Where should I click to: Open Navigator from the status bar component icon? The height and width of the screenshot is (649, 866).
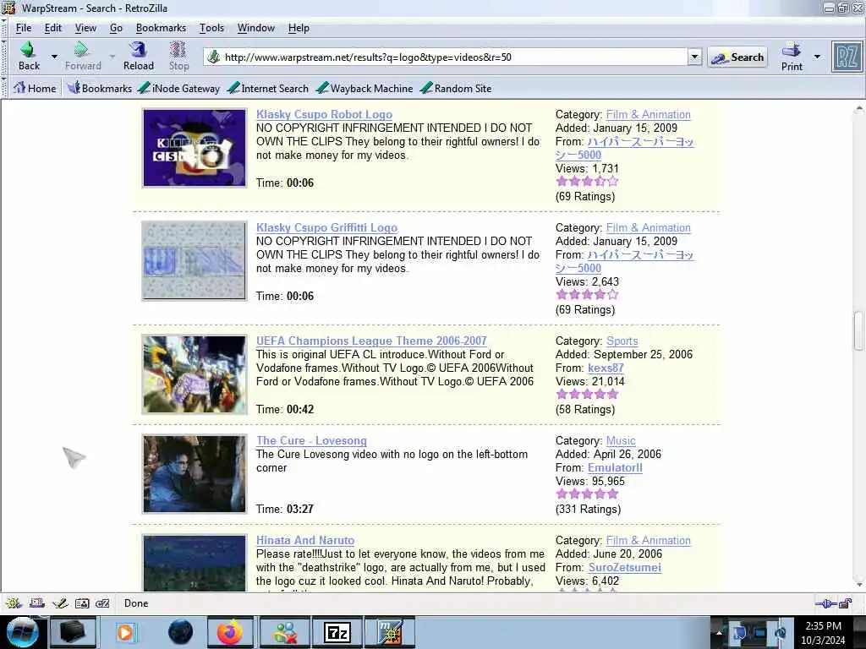point(14,603)
